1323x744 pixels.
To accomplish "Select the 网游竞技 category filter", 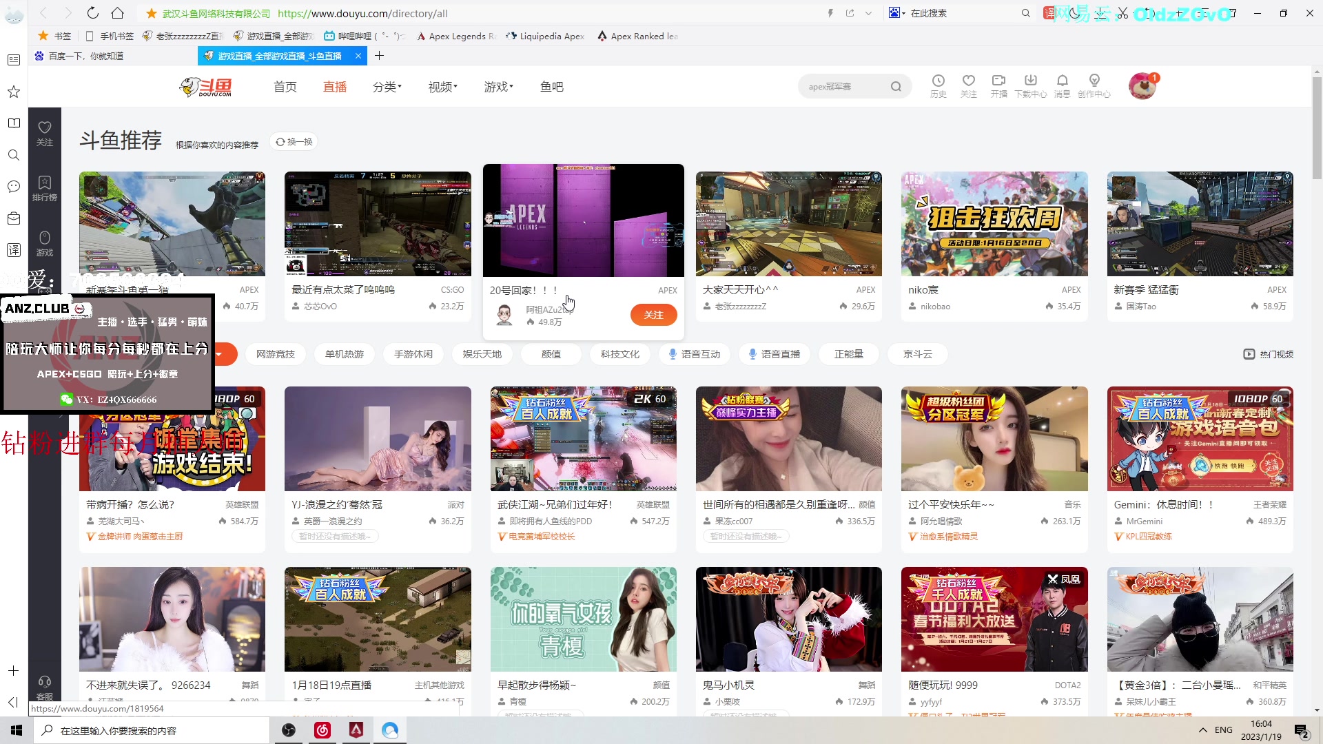I will coord(276,354).
